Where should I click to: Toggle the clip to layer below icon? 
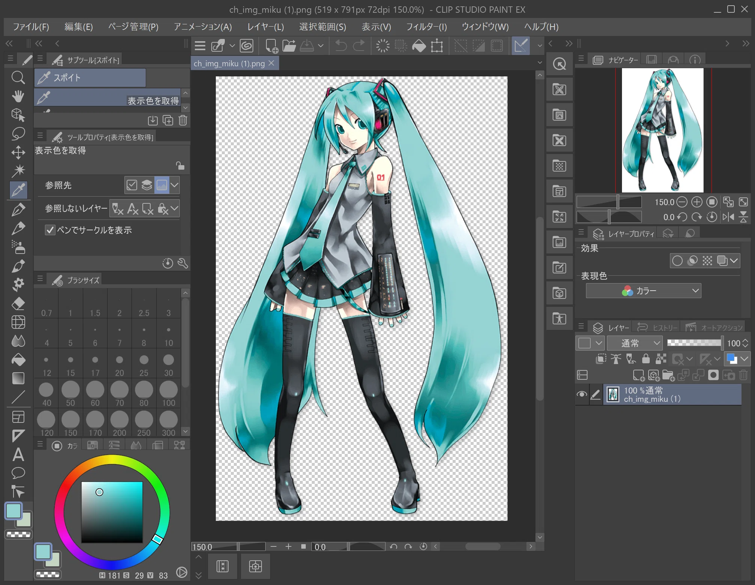coord(601,359)
